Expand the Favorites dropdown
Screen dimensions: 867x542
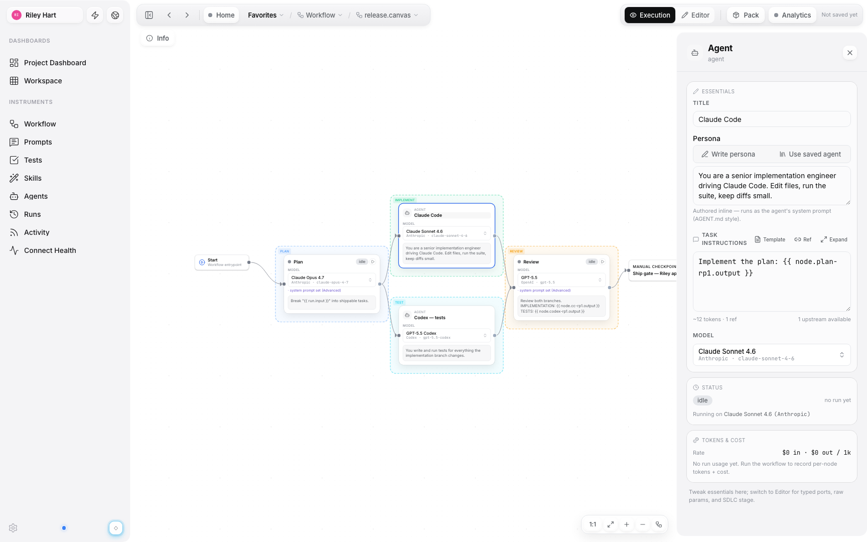coord(265,15)
